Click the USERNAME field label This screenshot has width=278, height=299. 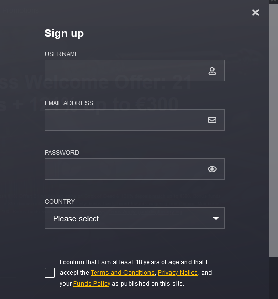click(61, 54)
